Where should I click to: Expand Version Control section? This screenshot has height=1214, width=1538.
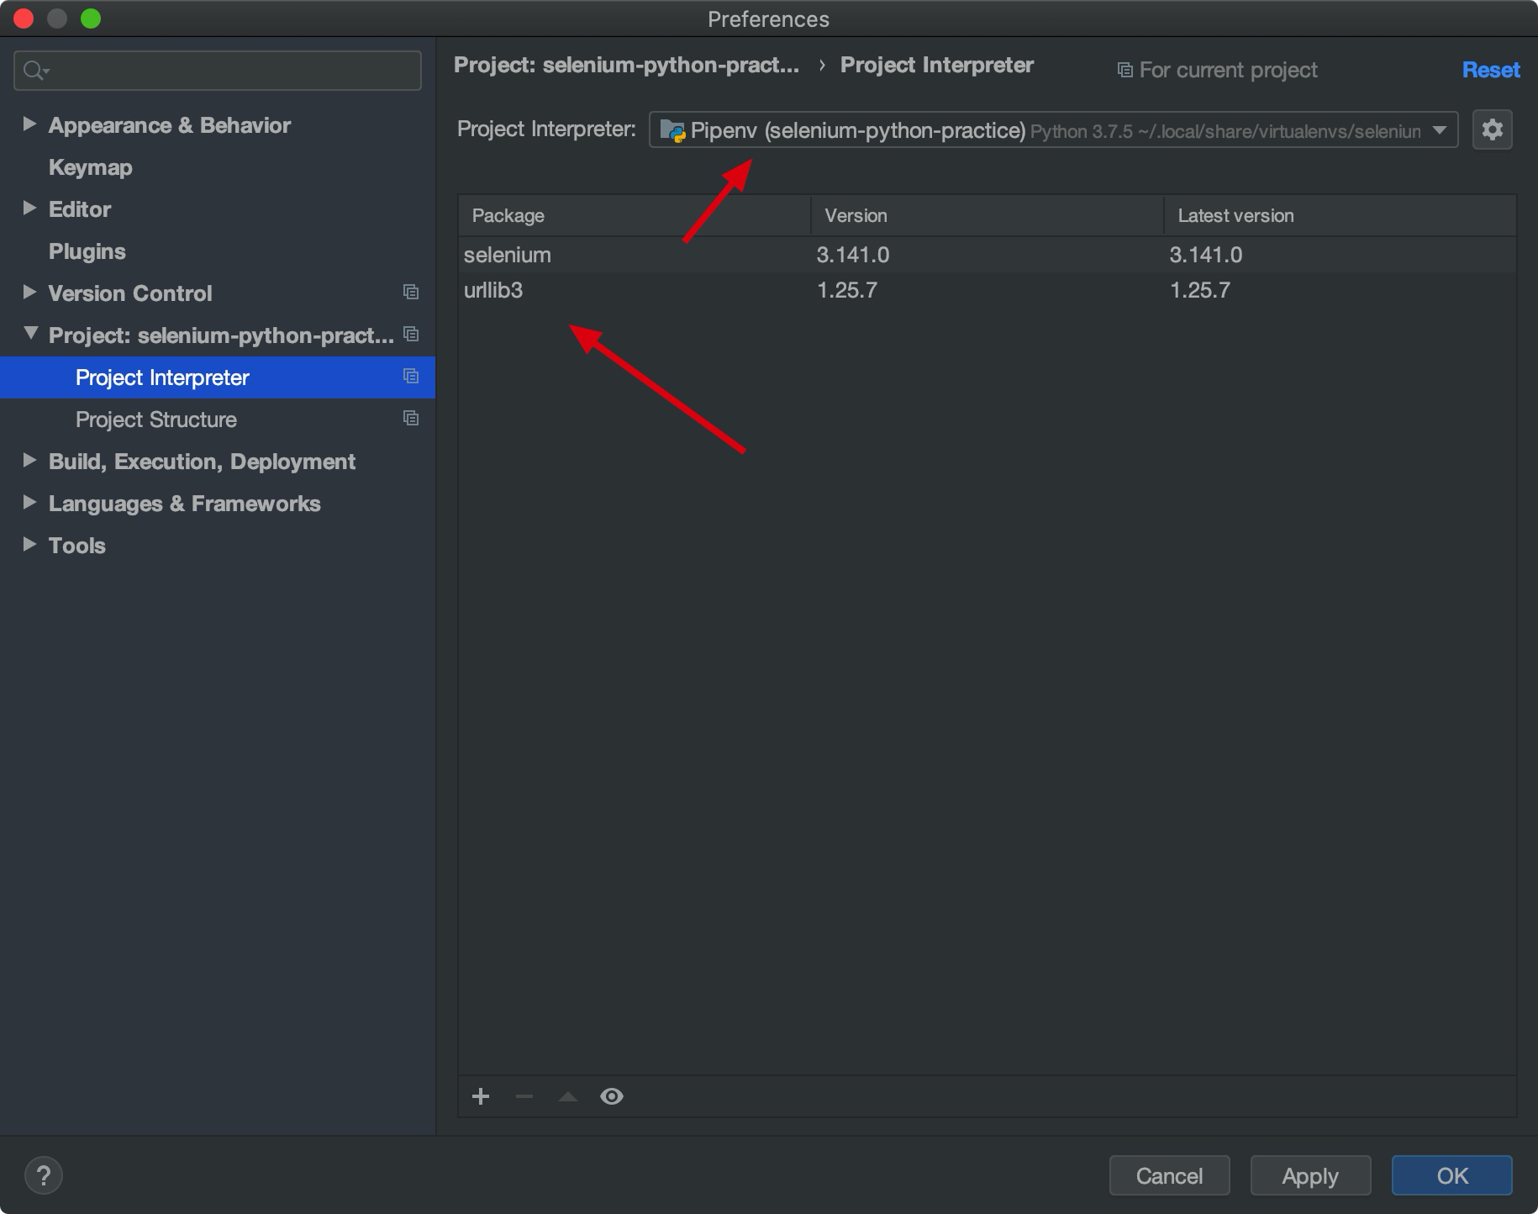point(29,293)
